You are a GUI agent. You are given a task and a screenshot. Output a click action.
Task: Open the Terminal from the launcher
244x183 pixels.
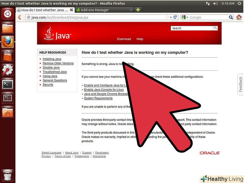pos(7,84)
